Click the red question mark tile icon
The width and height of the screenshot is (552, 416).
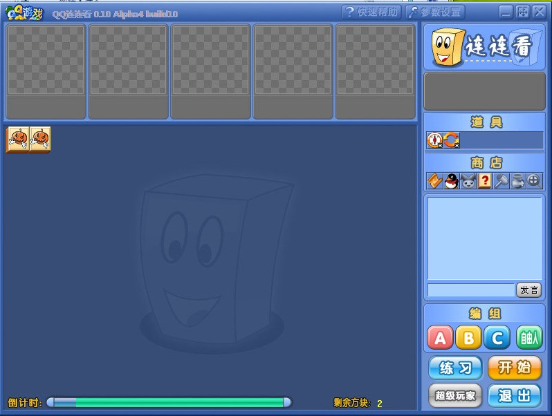(x=484, y=181)
